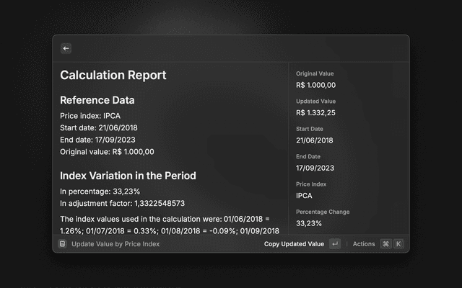Click the K key badge in the bottom bar
The image size is (462, 288).
[x=398, y=244]
